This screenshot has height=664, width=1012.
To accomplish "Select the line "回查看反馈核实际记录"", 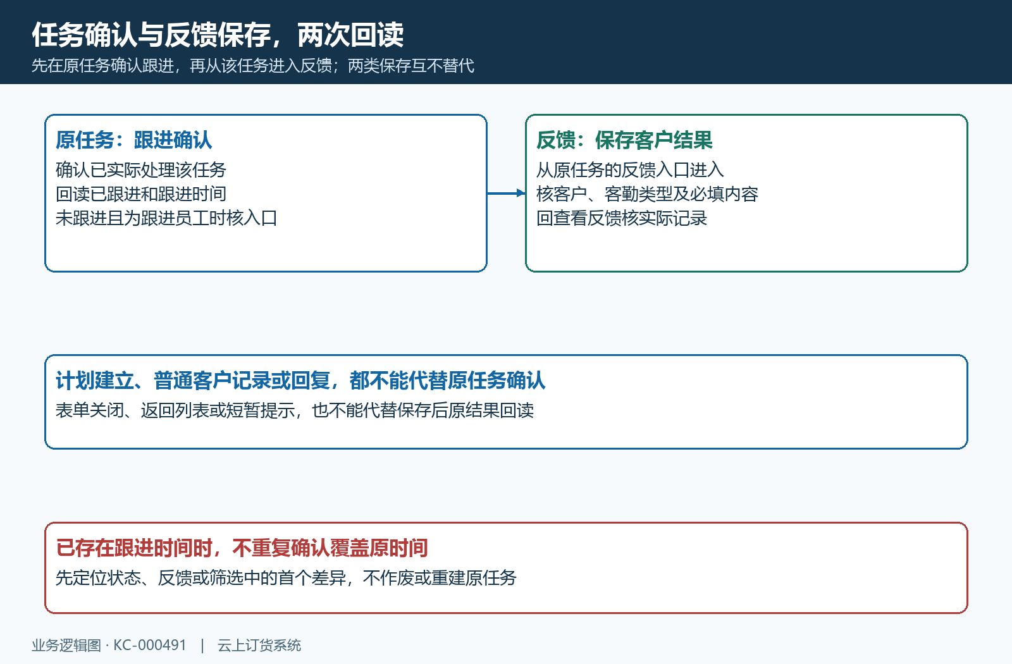I will tap(622, 218).
